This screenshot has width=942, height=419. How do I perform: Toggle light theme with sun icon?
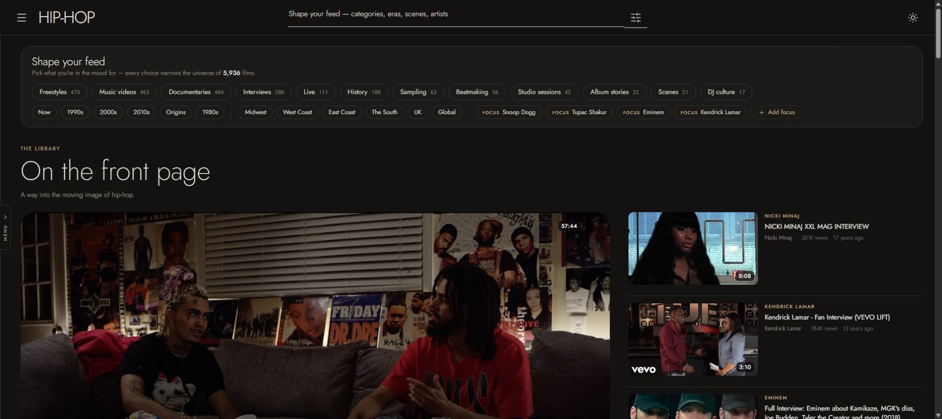[x=913, y=18]
